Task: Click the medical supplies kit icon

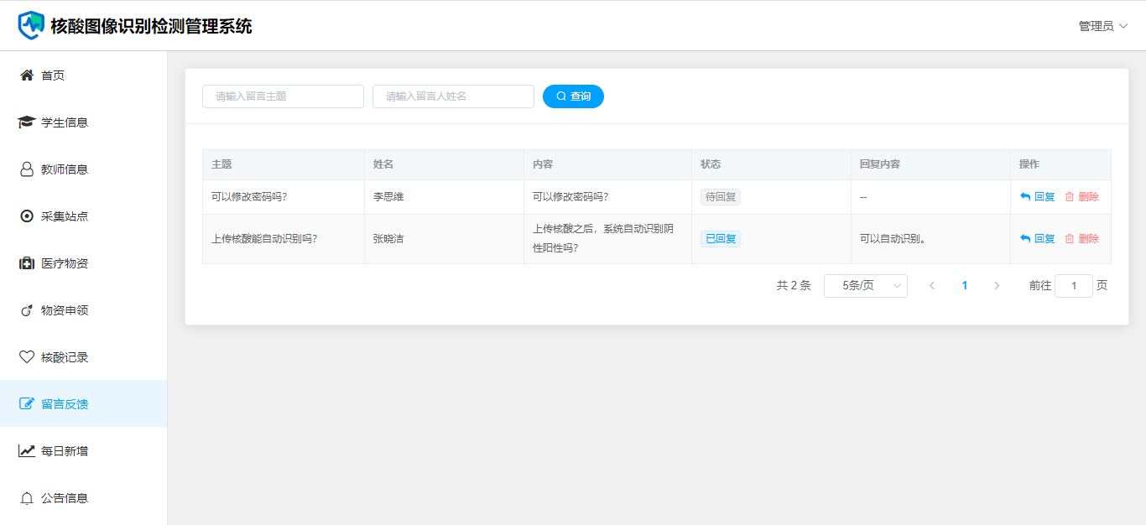Action: click(x=27, y=263)
